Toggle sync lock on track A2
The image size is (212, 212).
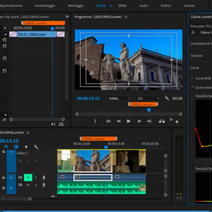[x=20, y=185]
